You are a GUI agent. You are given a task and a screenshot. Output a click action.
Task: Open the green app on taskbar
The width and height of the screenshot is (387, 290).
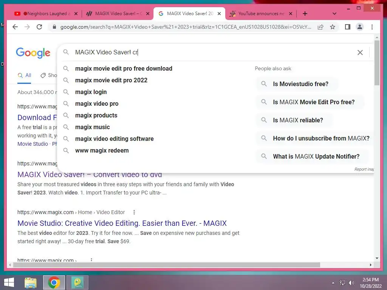(x=77, y=282)
